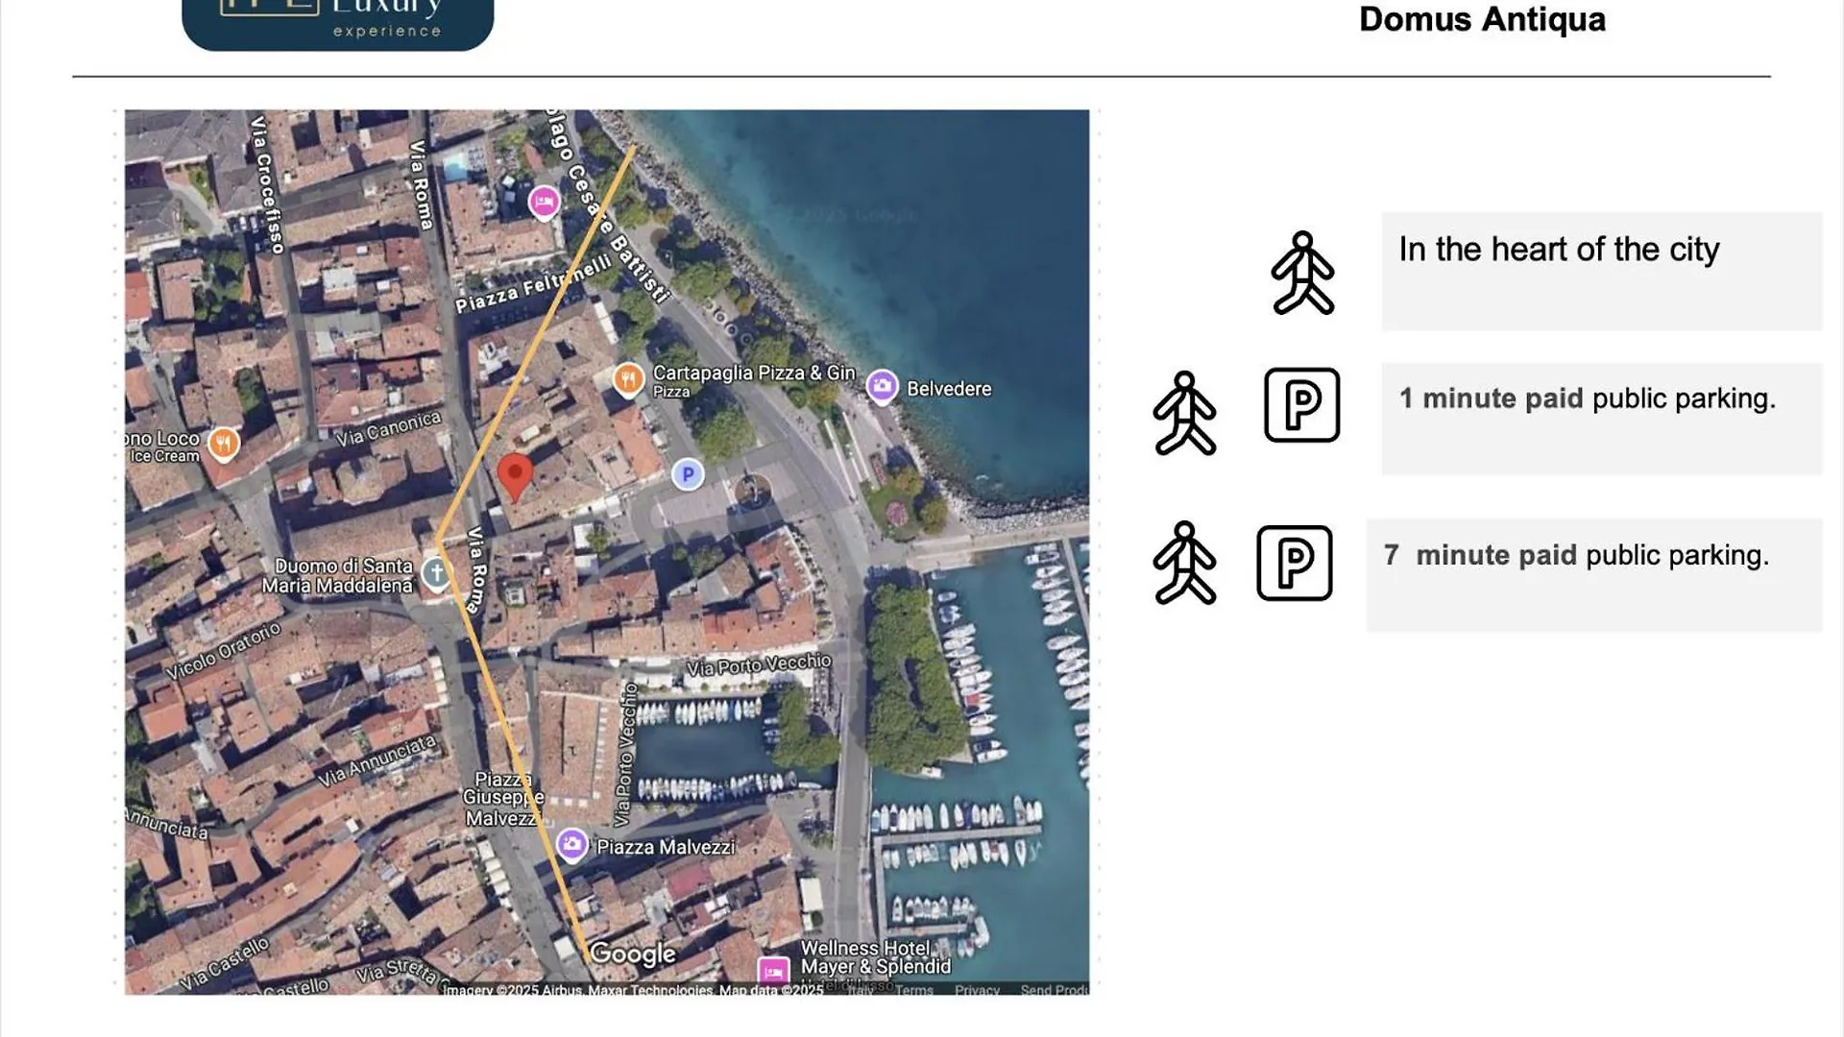
Task: Click the parking P icon for 1 minute parking
Action: [x=1302, y=405]
